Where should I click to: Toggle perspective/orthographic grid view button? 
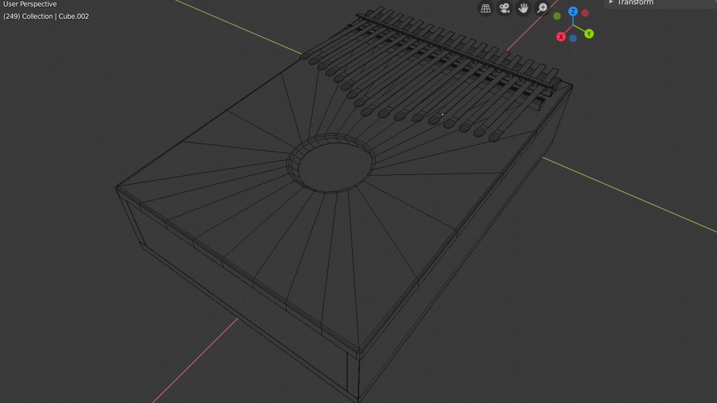(x=485, y=8)
